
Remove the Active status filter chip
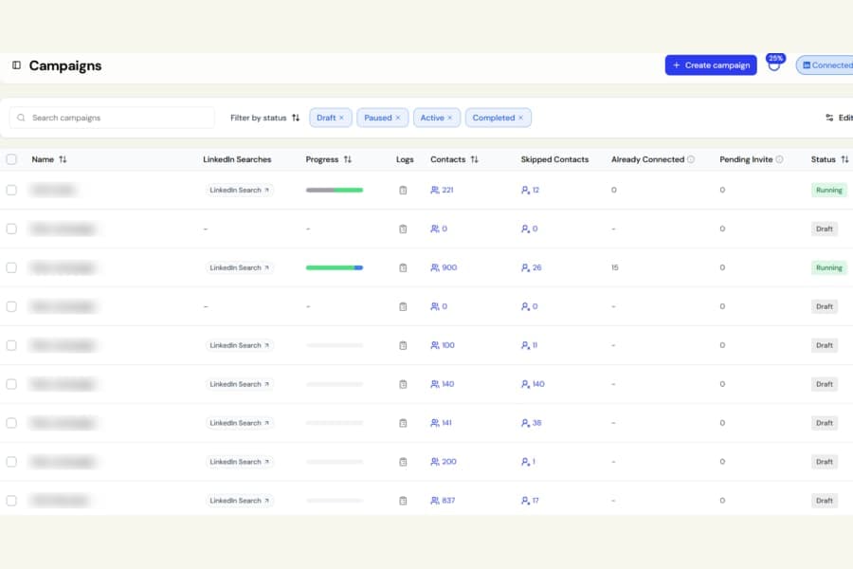[450, 118]
